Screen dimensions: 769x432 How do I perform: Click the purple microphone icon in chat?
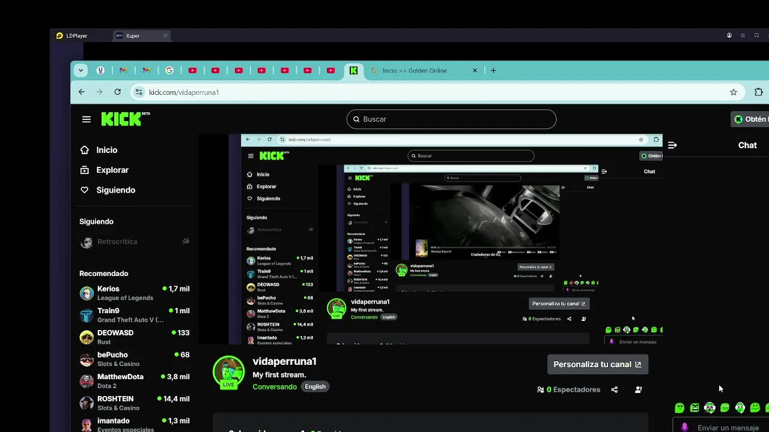coord(684,427)
